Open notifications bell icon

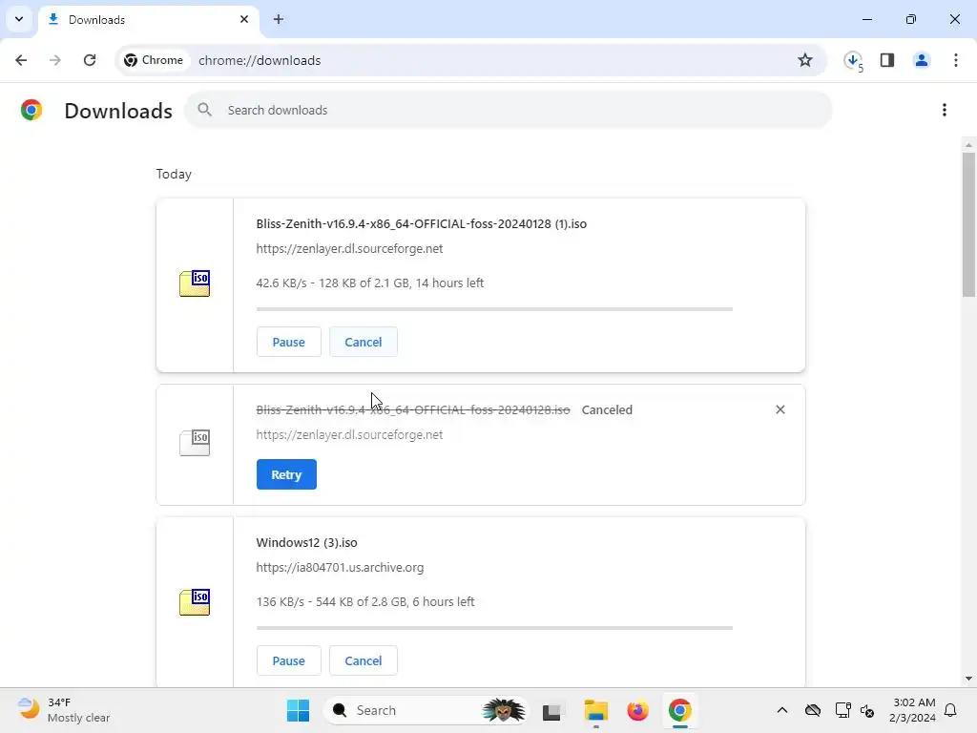[950, 710]
